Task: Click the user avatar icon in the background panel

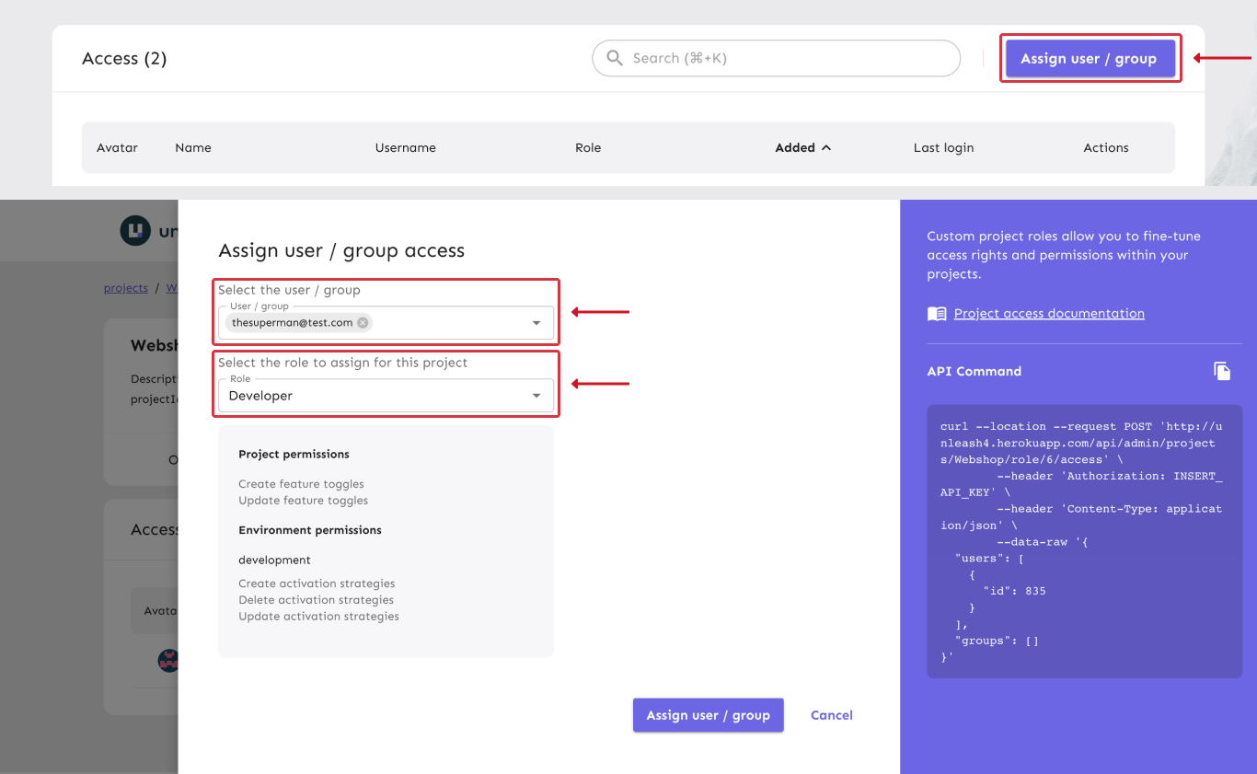Action: click(168, 661)
